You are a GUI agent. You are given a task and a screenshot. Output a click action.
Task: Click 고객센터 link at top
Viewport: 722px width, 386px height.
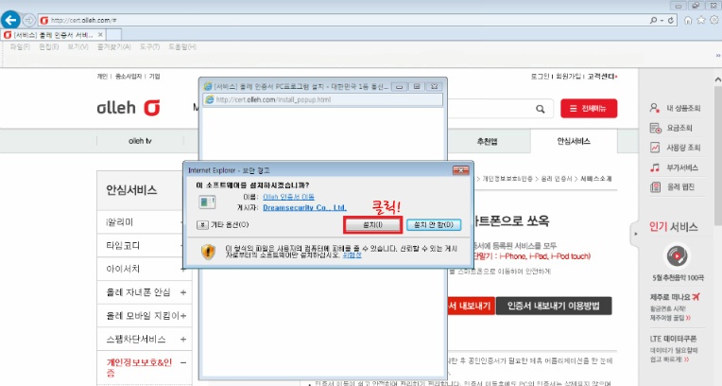click(x=601, y=77)
